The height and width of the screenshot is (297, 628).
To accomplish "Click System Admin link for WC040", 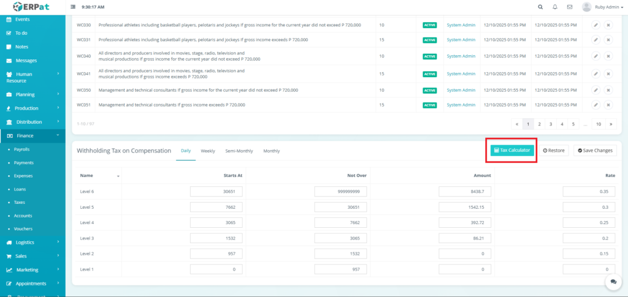I will 461,57.
